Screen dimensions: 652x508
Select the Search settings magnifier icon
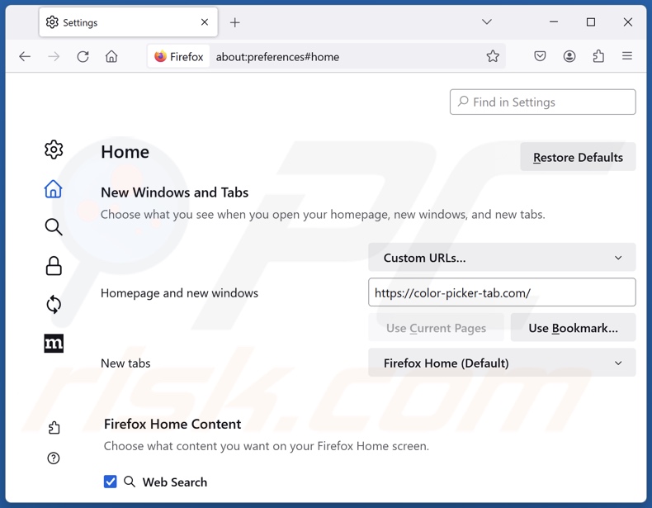coord(54,227)
